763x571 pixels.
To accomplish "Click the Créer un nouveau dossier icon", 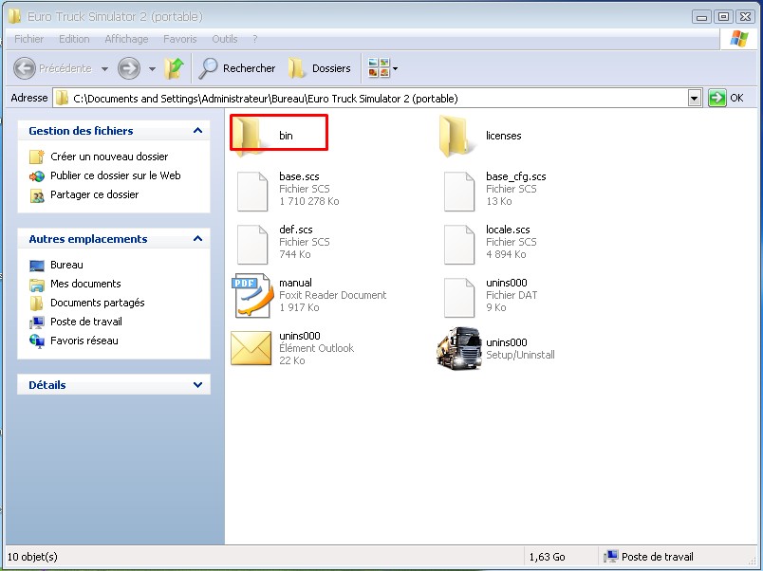I will (x=37, y=157).
